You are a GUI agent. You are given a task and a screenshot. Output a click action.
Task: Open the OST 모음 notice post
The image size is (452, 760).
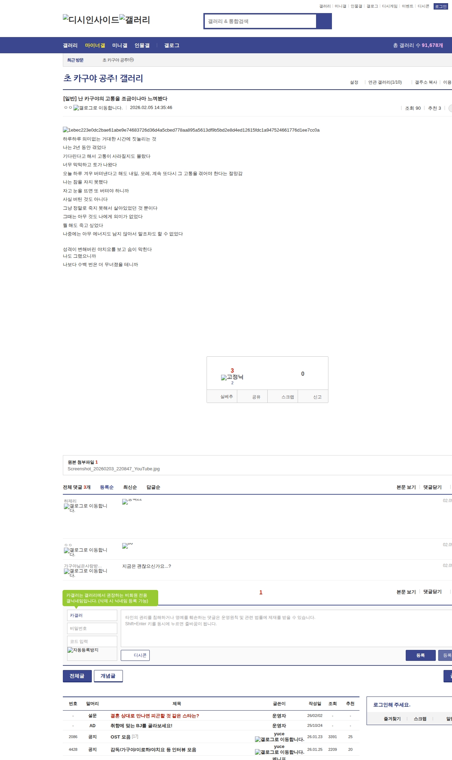tap(120, 737)
